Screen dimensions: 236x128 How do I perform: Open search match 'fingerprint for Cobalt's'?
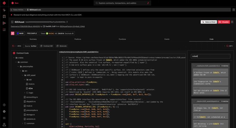point(210,81)
